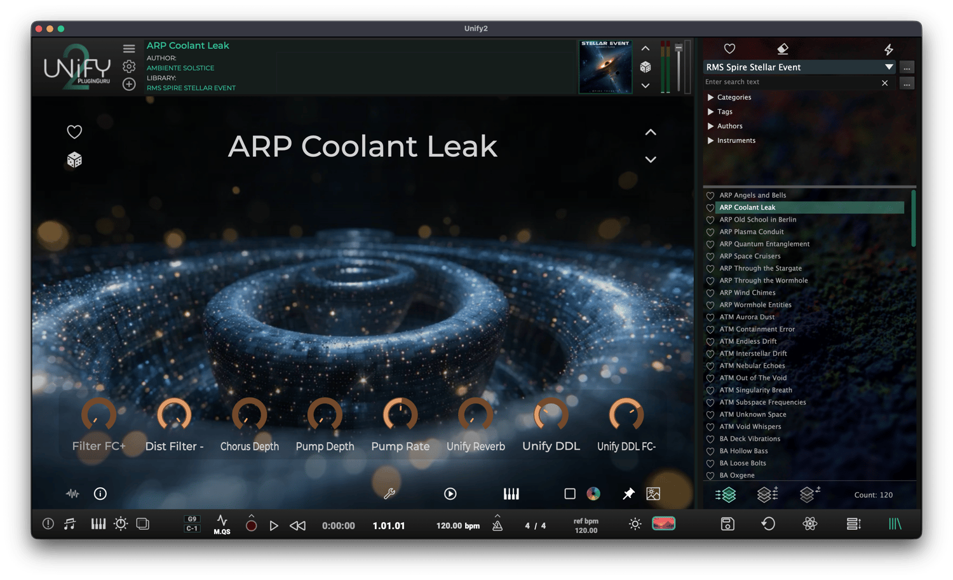Click the floppy disk save icon
The width and height of the screenshot is (953, 580).
click(x=727, y=524)
